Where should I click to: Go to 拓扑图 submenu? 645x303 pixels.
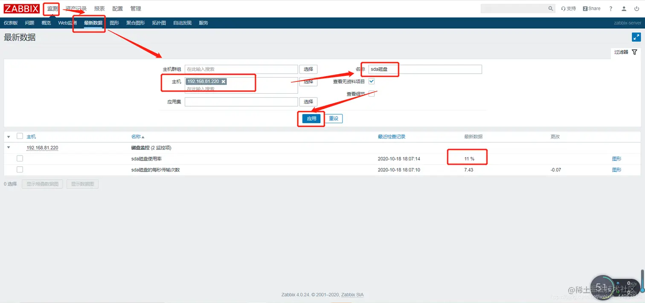tap(159, 23)
